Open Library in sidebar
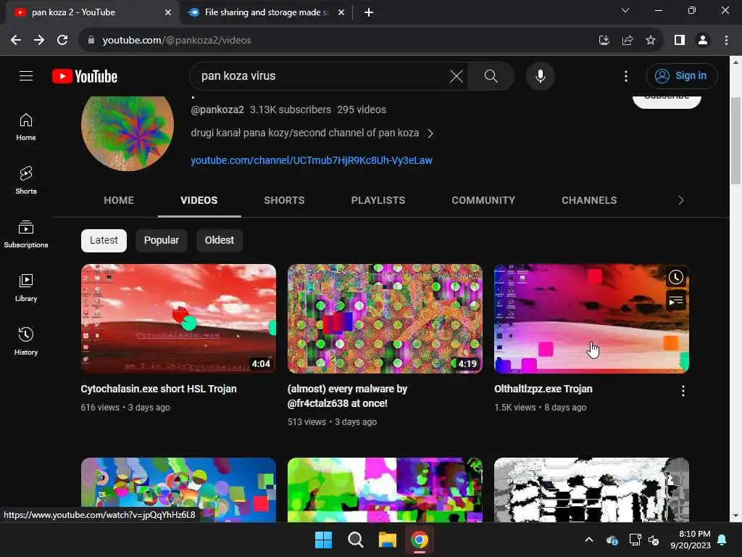The image size is (742, 557). (x=26, y=288)
